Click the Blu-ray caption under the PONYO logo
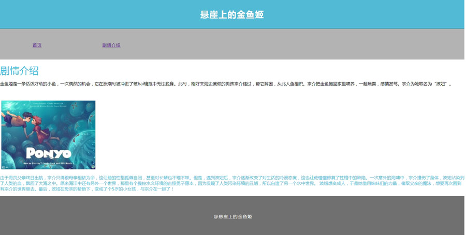Viewport: 466px width, 235px height. coord(48,163)
